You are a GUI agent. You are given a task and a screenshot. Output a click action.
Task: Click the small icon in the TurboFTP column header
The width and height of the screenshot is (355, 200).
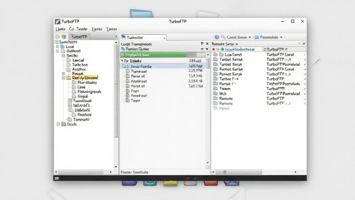click(x=265, y=49)
